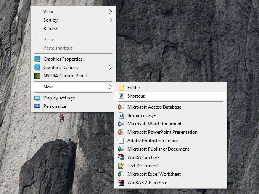Viewport: 259px width, 194px height.
Task: Click the Display settings monitor icon
Action: pyautogui.click(x=37, y=98)
